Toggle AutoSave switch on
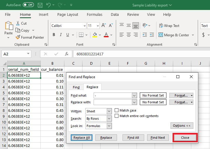Viewport: 210px width, 149px height. 28,5
